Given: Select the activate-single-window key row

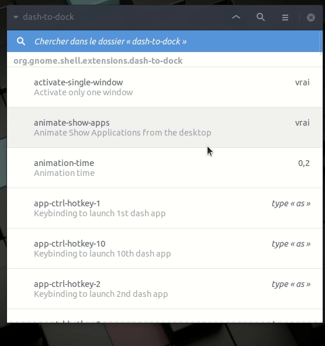Looking at the screenshot, I should [x=165, y=87].
